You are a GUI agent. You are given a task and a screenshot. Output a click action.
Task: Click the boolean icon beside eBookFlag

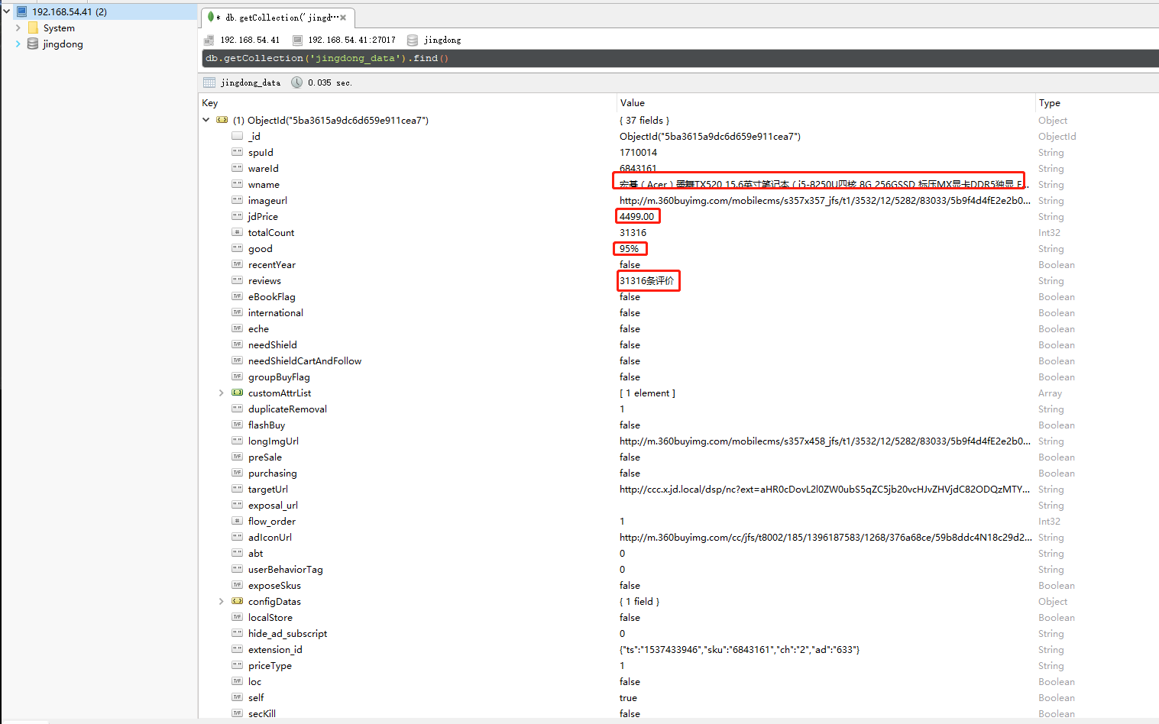coord(238,296)
